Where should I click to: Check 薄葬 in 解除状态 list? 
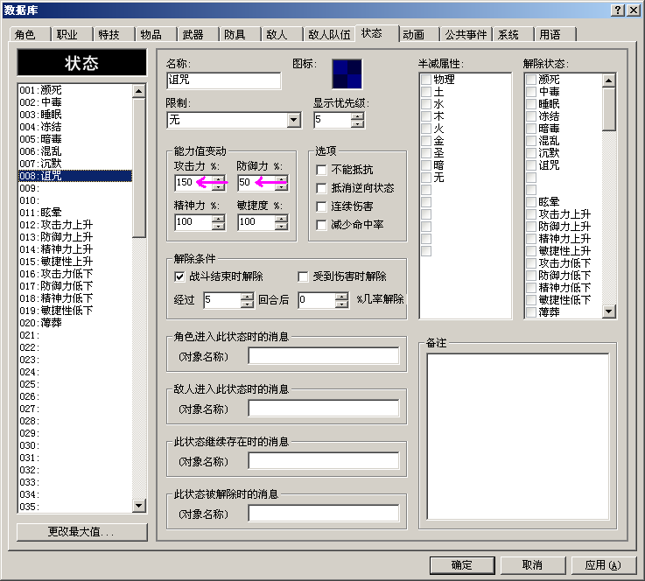(531, 312)
